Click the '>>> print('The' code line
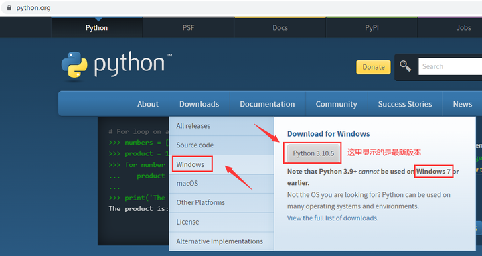The width and height of the screenshot is (482, 256). tap(137, 198)
